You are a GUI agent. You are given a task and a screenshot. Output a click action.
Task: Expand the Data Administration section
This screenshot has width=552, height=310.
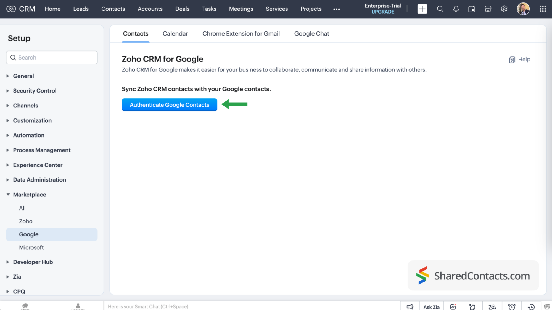[8, 180]
